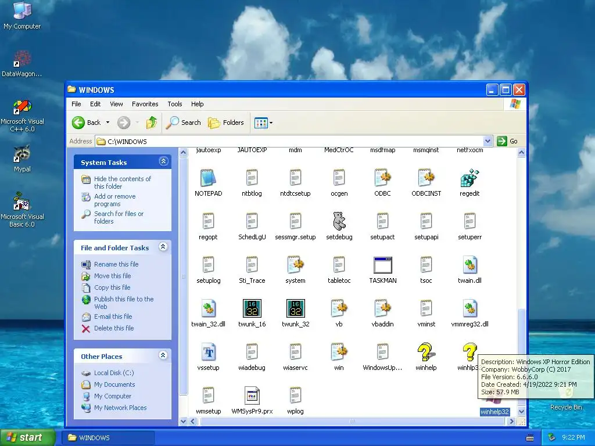
Task: Open the Tools menu
Action: (174, 104)
